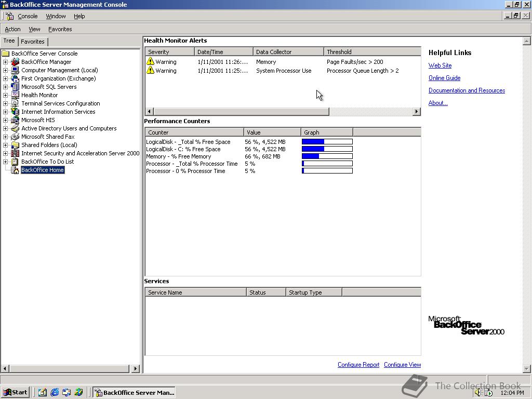Click the first quick launch icon after Start
The width and height of the screenshot is (532, 399).
click(x=43, y=392)
